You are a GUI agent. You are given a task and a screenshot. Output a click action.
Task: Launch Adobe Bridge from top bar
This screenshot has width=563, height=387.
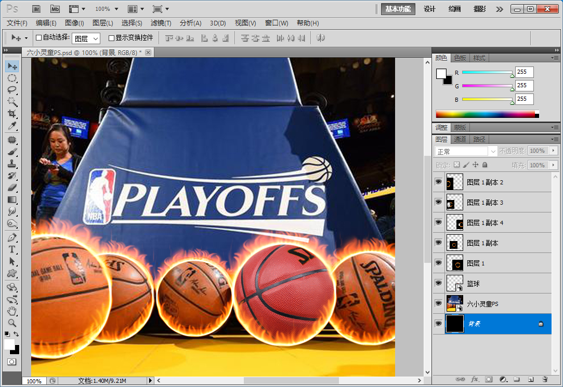click(36, 9)
